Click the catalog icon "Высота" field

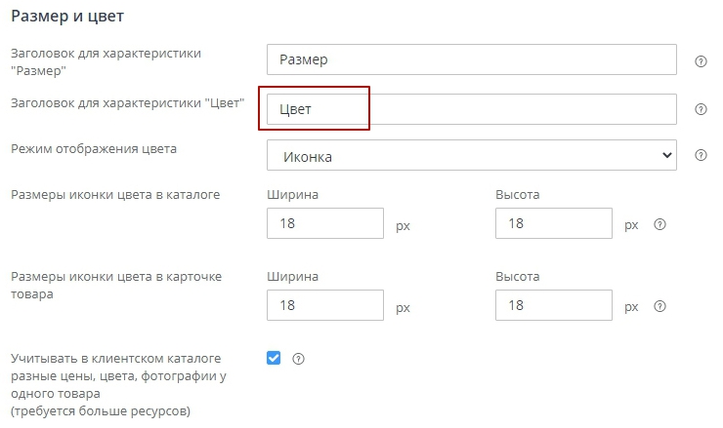click(554, 224)
